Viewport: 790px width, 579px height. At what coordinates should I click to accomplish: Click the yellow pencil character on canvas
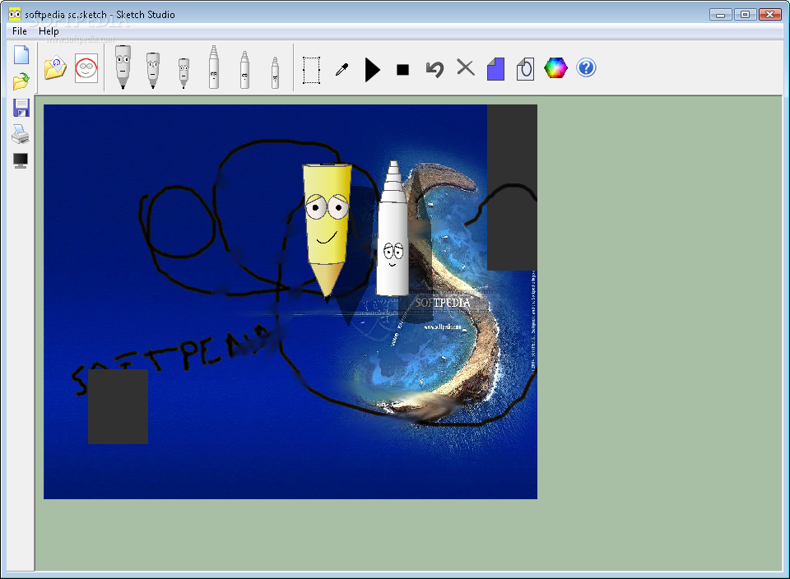pyautogui.click(x=327, y=232)
